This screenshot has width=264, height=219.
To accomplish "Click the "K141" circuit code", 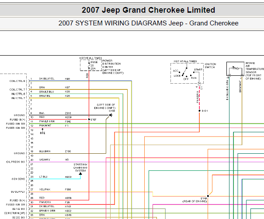I will point(68,206).
